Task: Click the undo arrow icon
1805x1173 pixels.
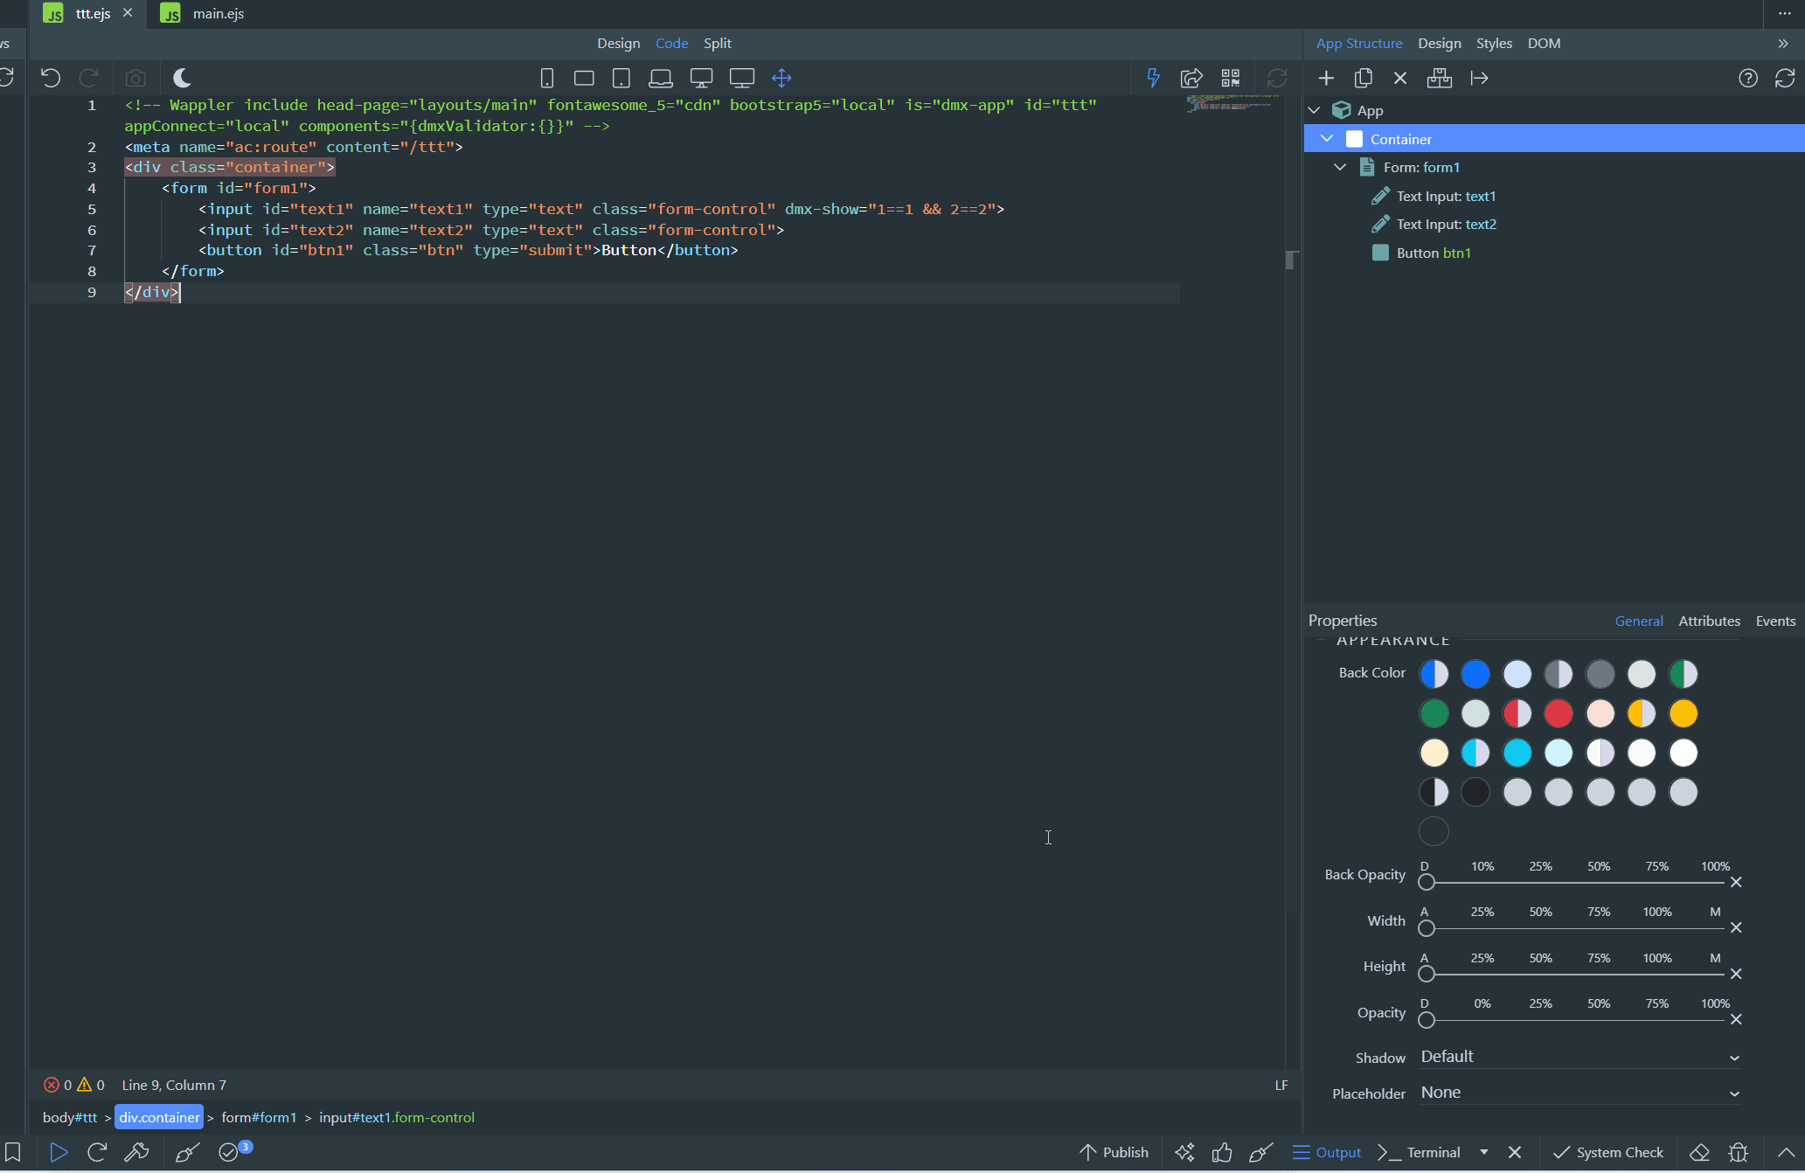Action: [51, 78]
